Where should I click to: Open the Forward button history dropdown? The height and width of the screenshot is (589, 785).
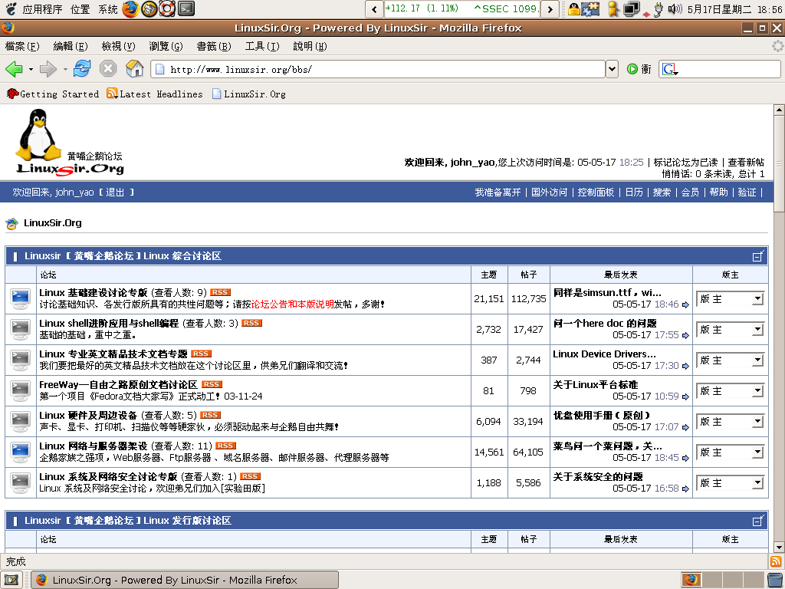click(65, 69)
